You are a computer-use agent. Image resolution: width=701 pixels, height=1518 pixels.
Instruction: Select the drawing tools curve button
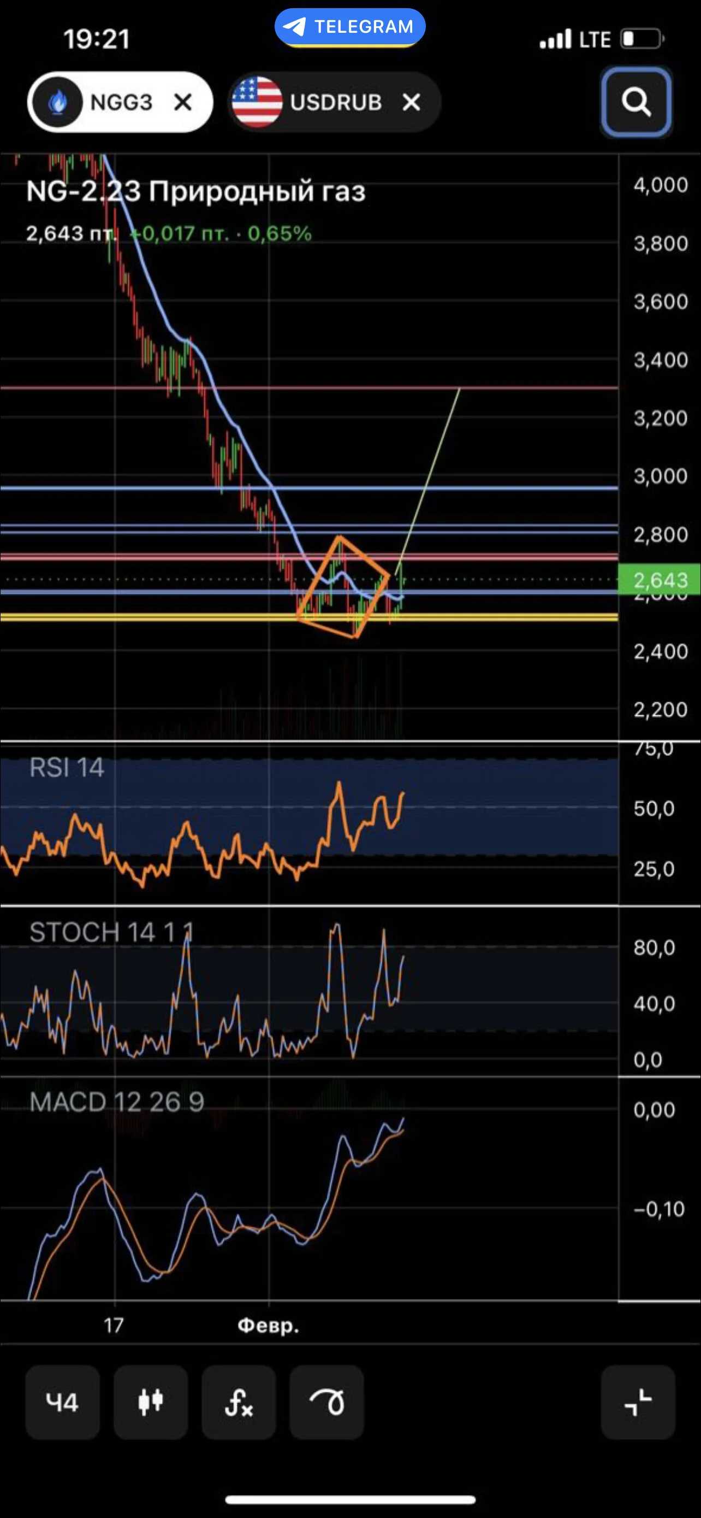tap(326, 1403)
